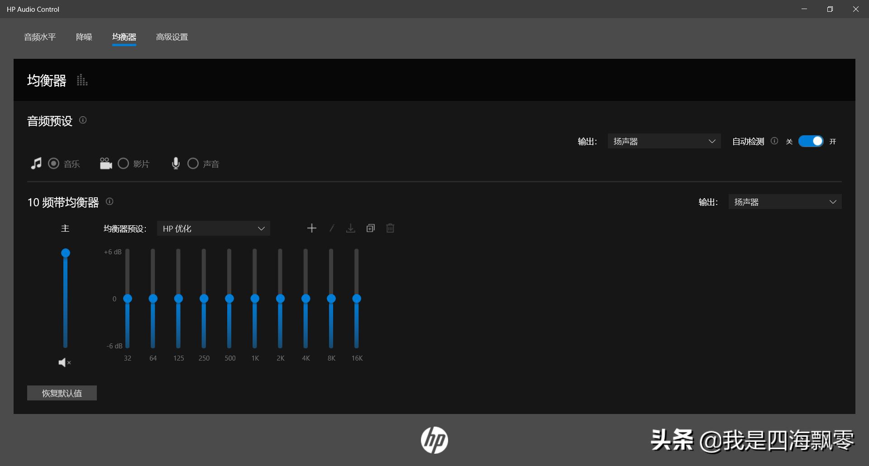Click the 64 Hz band slider handle
The height and width of the screenshot is (466, 869).
(x=153, y=299)
